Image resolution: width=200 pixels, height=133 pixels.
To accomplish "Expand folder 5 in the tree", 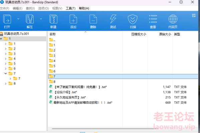I will point(6,64).
